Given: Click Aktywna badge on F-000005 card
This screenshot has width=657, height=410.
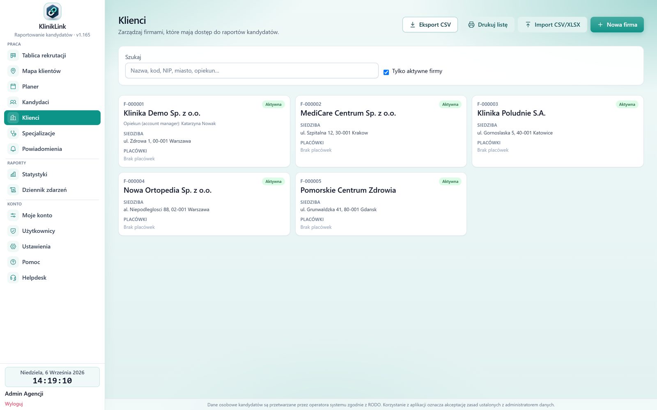Looking at the screenshot, I should (x=450, y=182).
